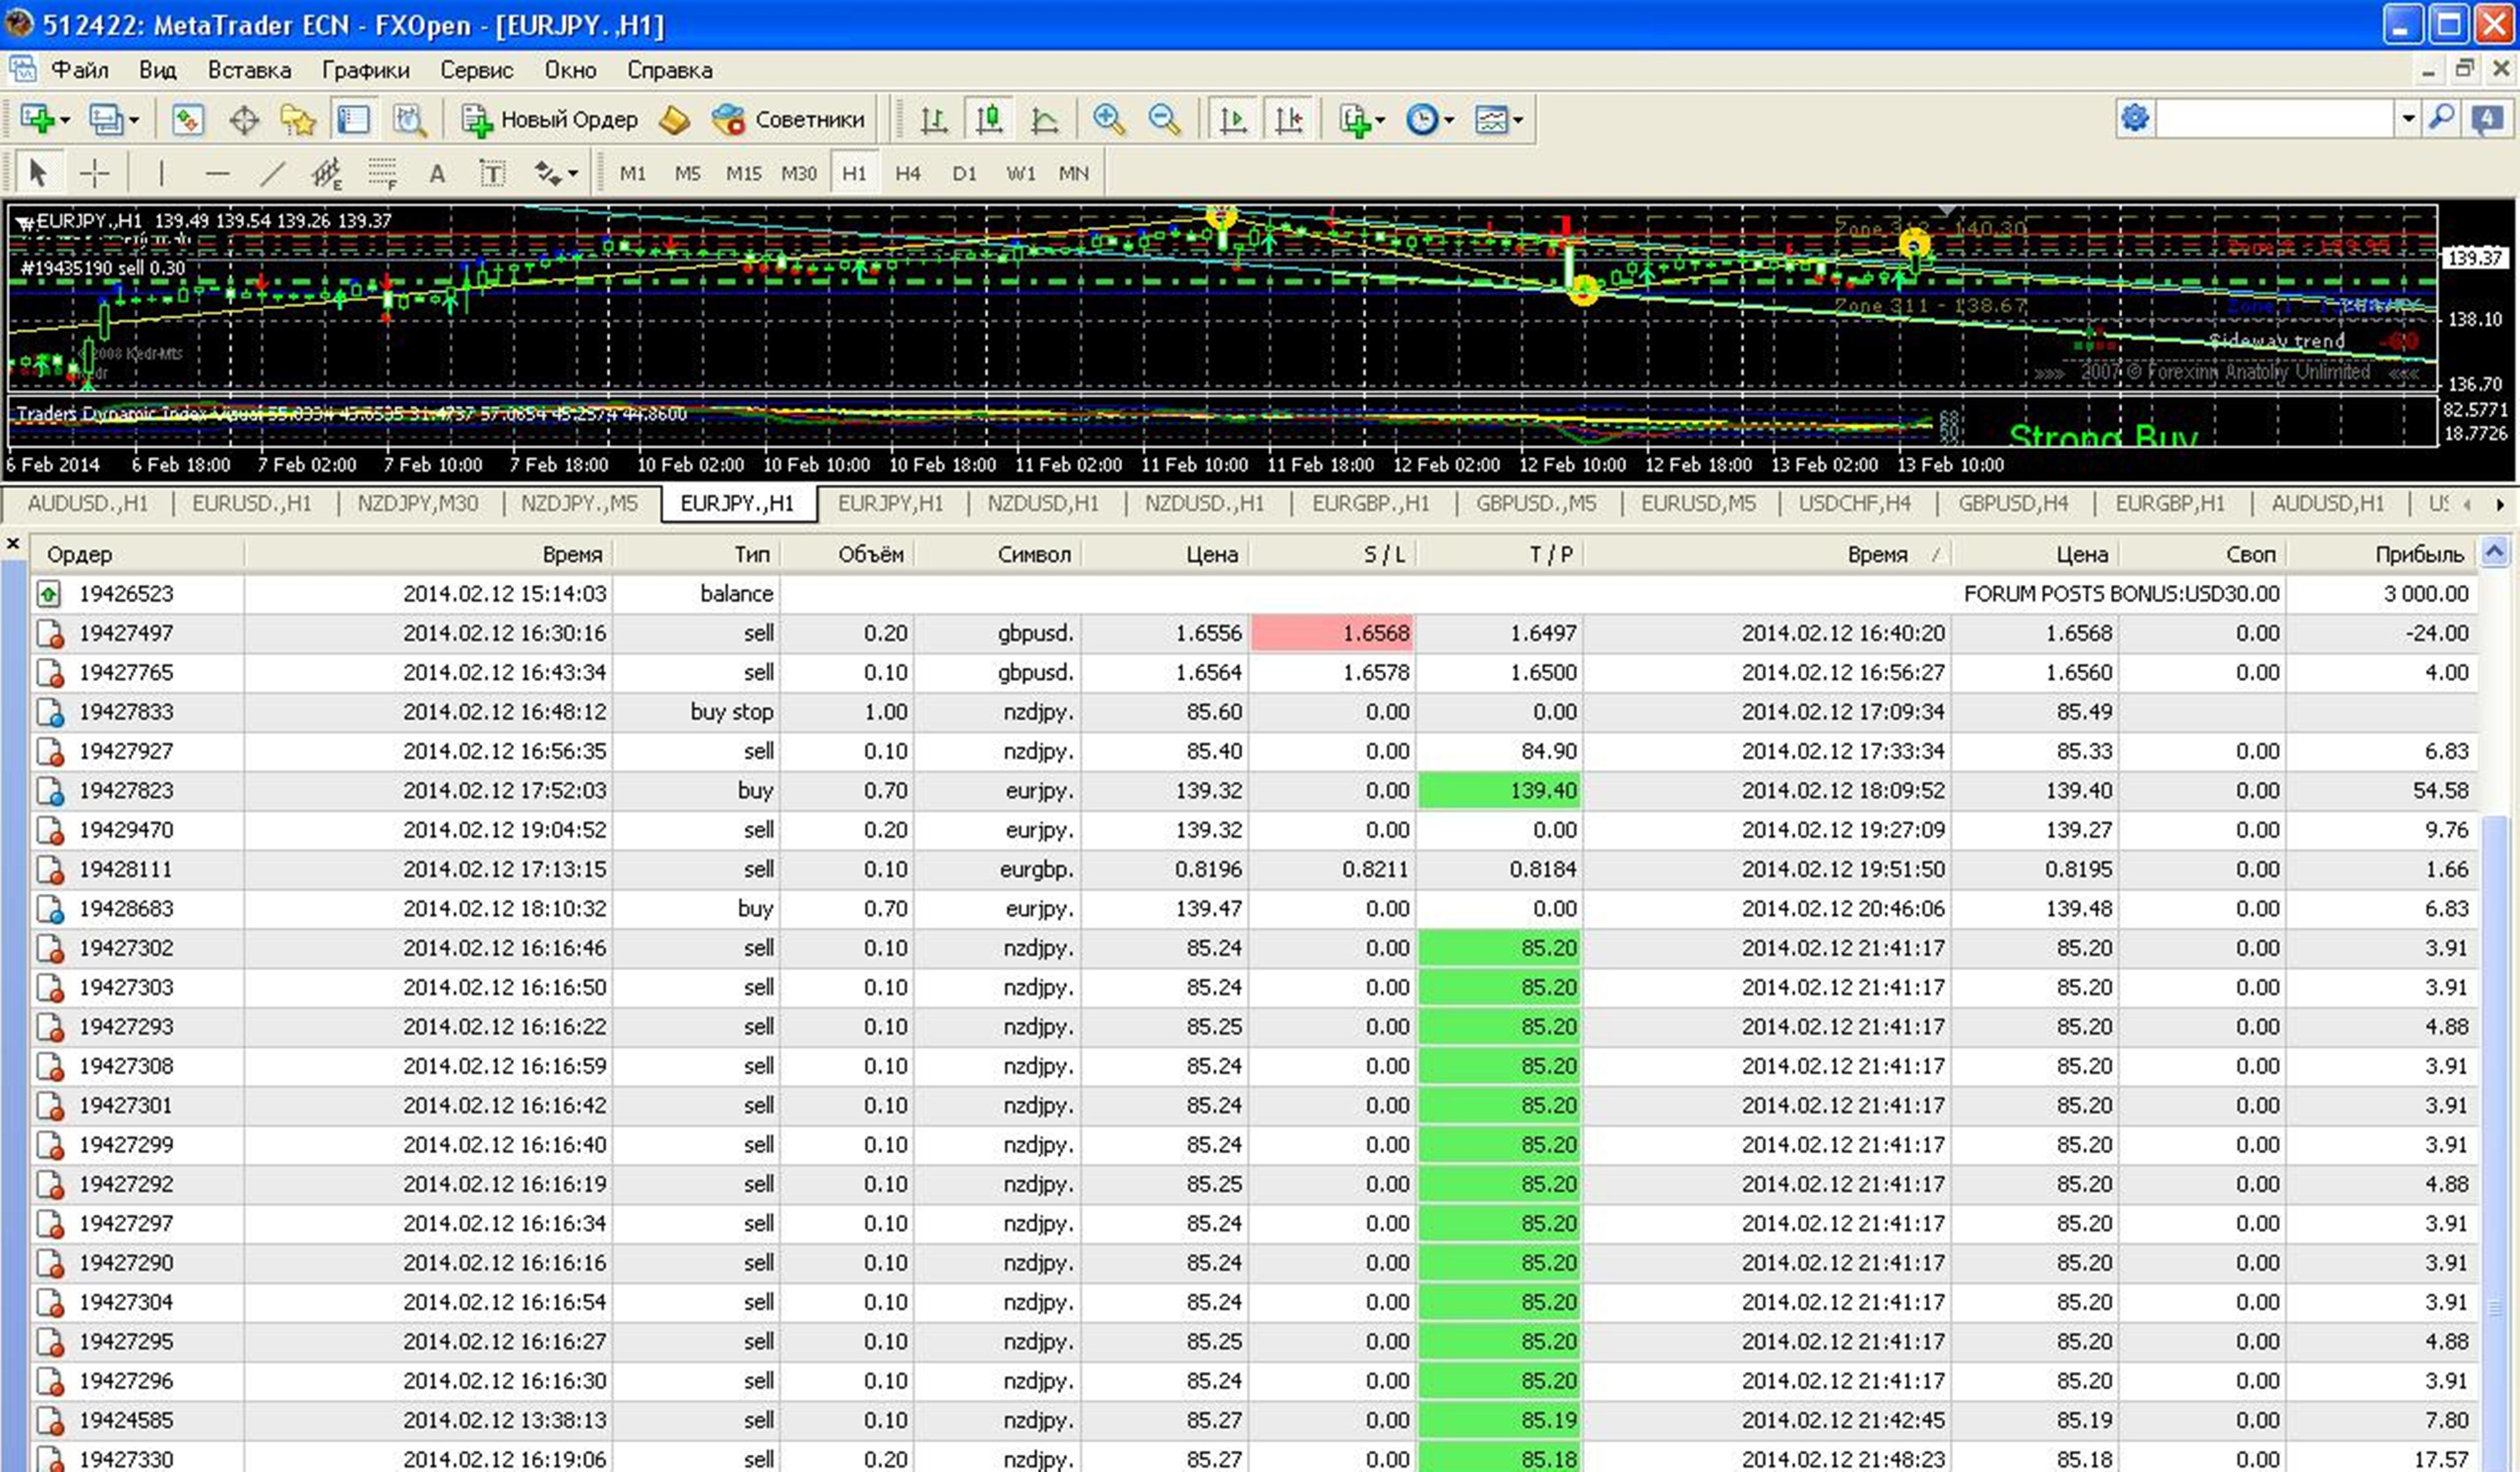2520x1472 pixels.
Task: Open the Data Window target icon
Action: click(x=244, y=121)
